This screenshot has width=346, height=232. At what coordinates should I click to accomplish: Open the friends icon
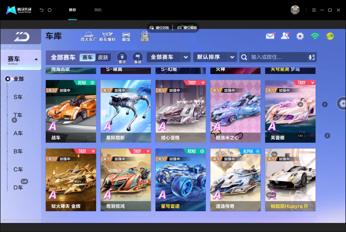click(285, 36)
